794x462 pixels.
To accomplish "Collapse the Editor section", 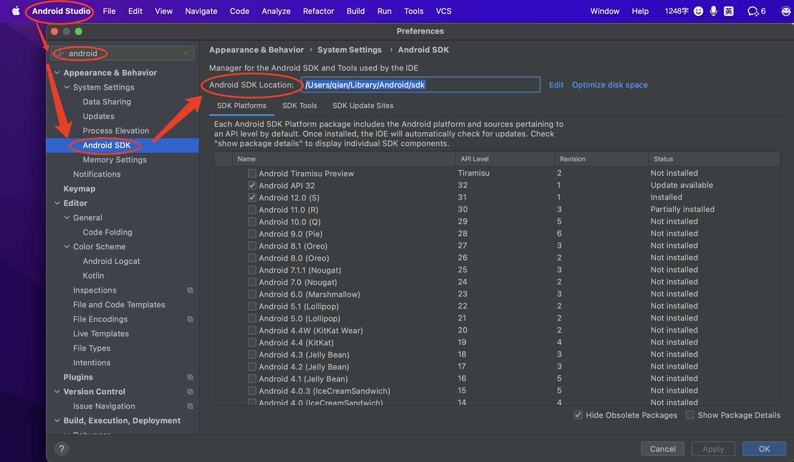I will click(x=57, y=203).
